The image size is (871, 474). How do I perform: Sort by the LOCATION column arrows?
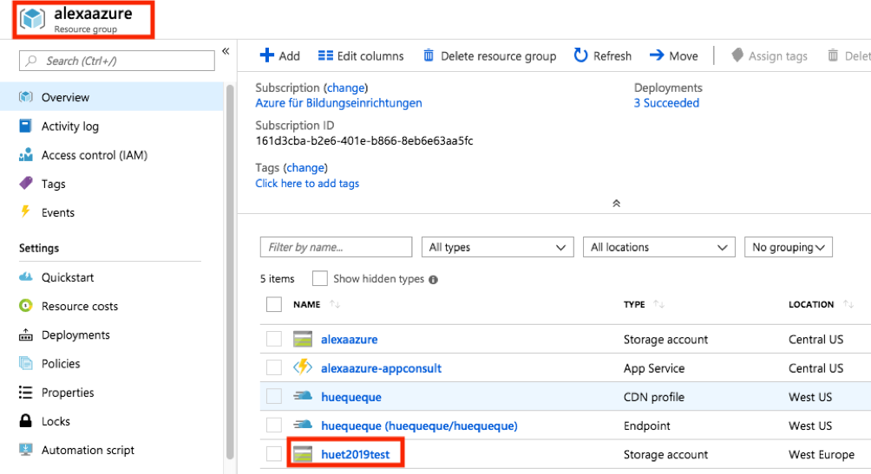pos(848,304)
